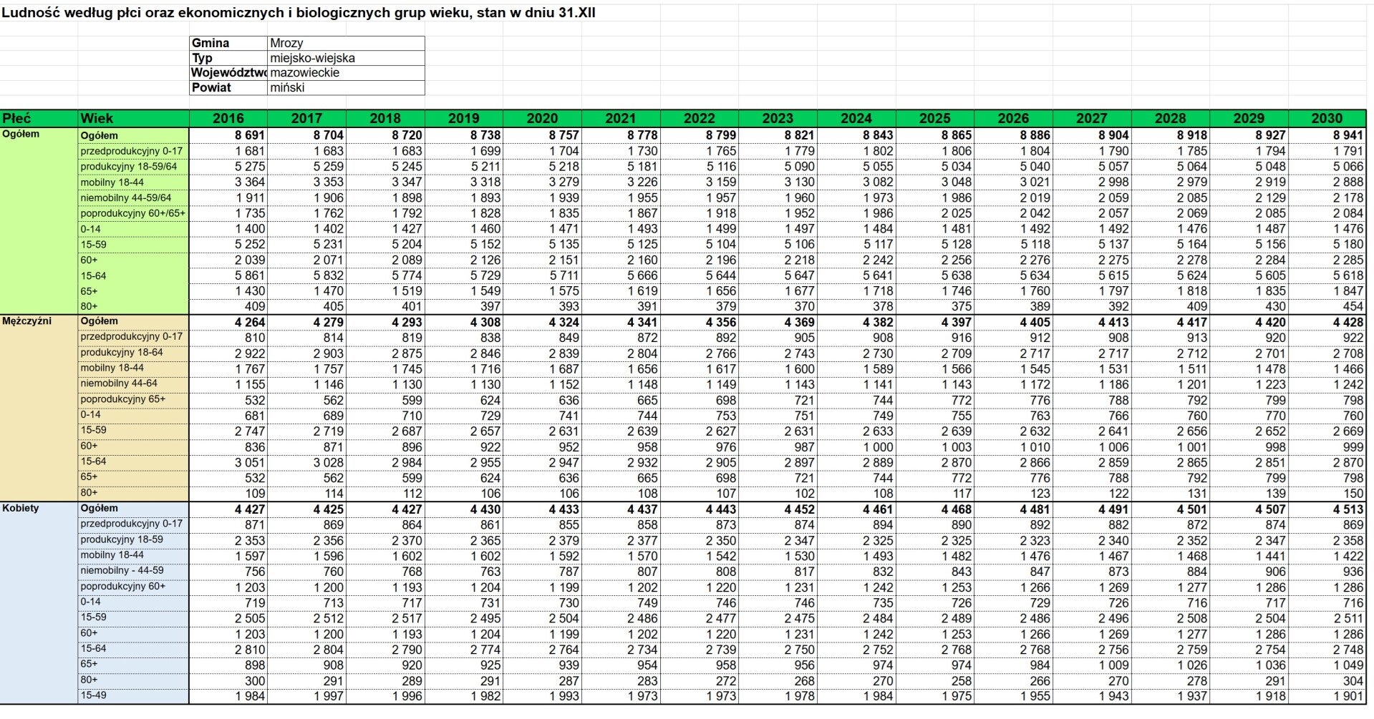Select the Kobiety row label "poprodukcyjny 60+"
Screen dimensions: 1374x719
coord(133,587)
